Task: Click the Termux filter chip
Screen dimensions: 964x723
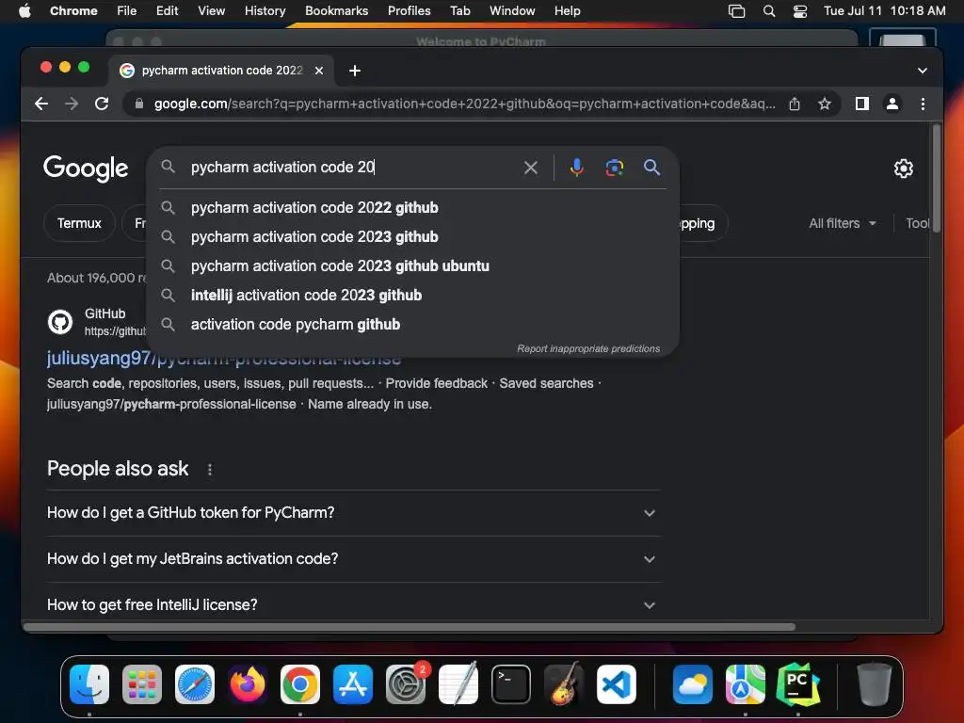Action: pos(79,223)
